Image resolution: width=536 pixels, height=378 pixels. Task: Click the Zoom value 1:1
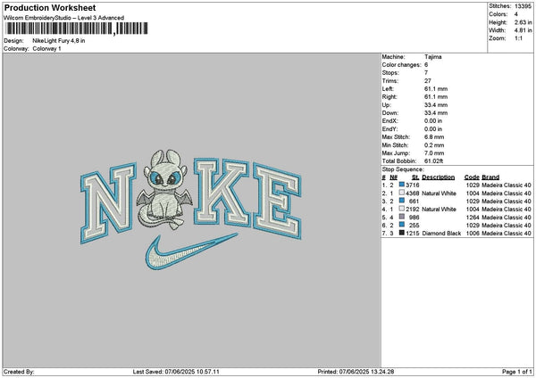click(x=518, y=38)
